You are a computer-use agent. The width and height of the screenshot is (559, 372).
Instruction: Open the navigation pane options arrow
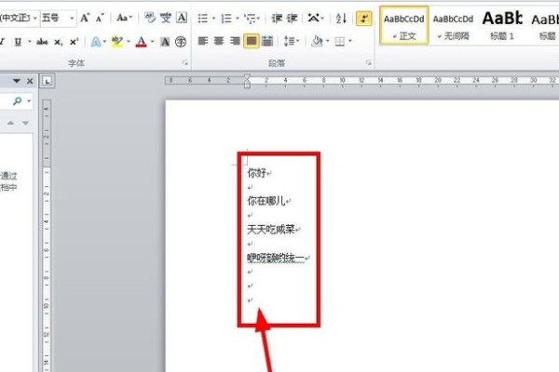pos(17,81)
